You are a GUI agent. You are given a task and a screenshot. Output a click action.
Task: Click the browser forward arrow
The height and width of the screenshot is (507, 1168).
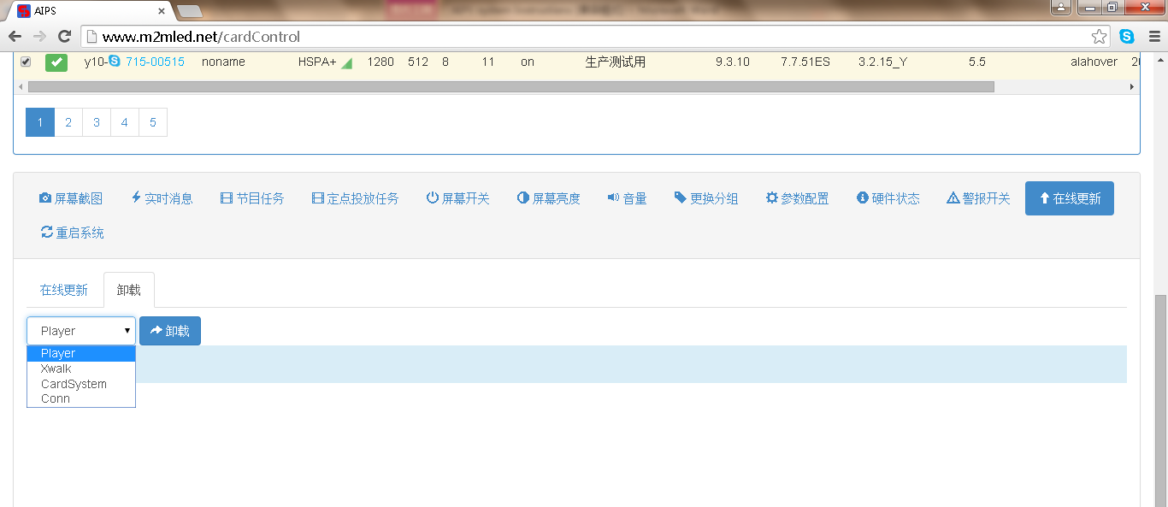click(39, 37)
